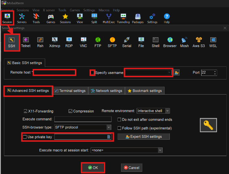Image resolution: width=229 pixels, height=174 pixels.
Task: Enable the Use private key checkbox
Action: point(25,137)
